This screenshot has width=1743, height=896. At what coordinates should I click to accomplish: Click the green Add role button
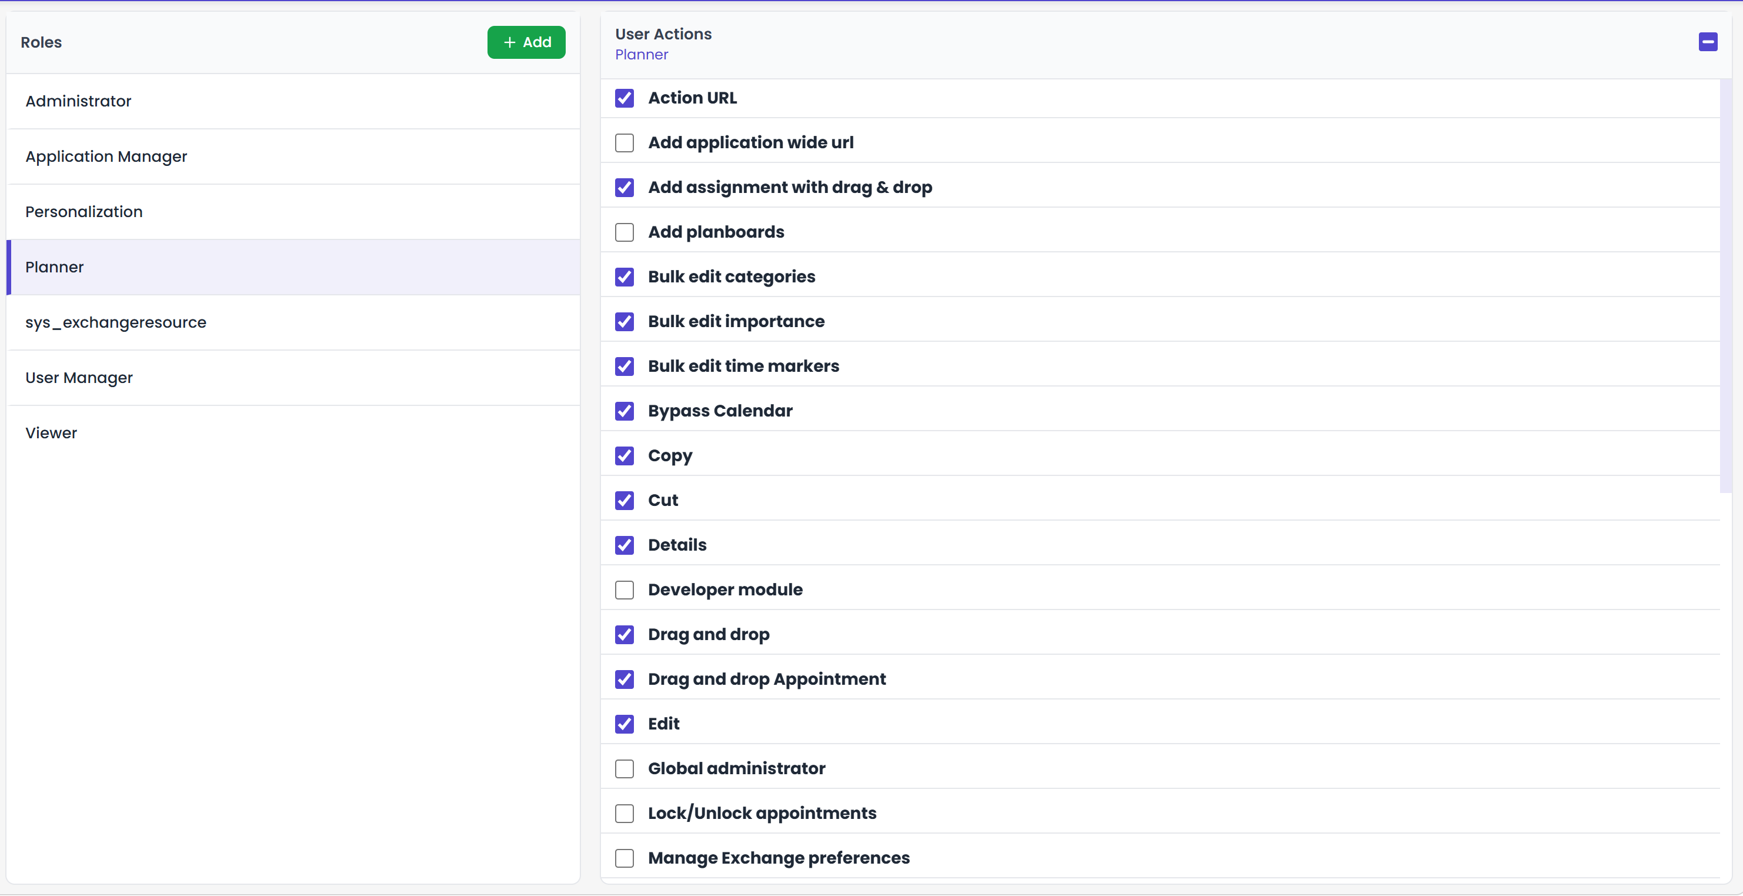tap(526, 42)
